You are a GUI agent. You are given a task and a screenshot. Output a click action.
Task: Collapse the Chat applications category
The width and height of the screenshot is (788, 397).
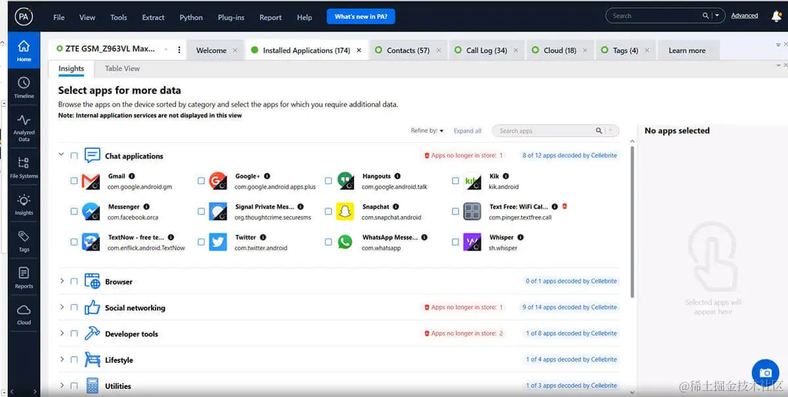[x=61, y=155]
